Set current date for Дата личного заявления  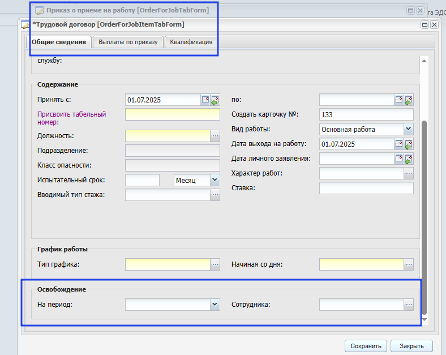(x=409, y=159)
